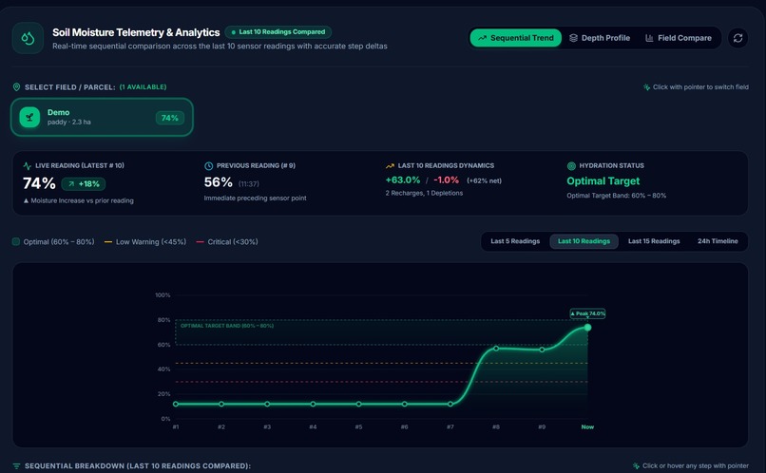Click the location pin icon beside Select Field
This screenshot has height=473, width=766.
(16, 86)
